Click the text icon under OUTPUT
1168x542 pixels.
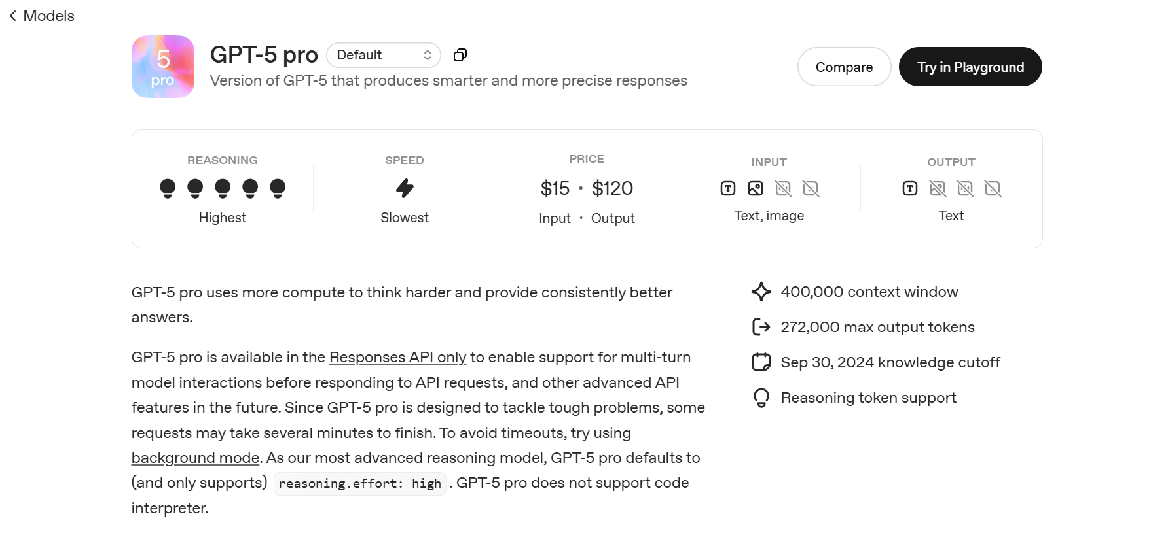[x=910, y=188]
